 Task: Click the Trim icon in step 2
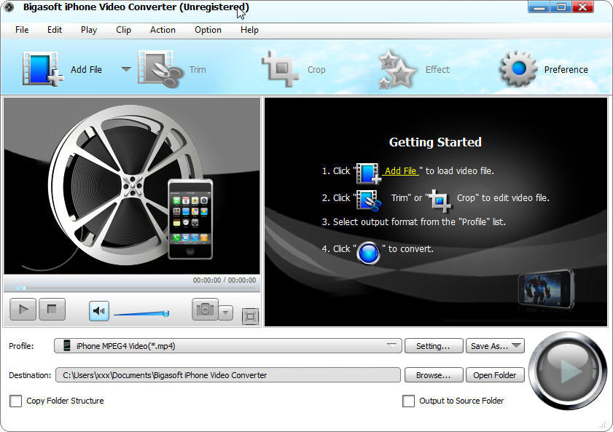369,200
